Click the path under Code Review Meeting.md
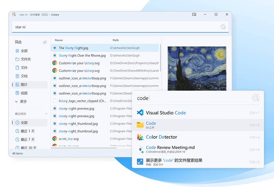 point(166,152)
